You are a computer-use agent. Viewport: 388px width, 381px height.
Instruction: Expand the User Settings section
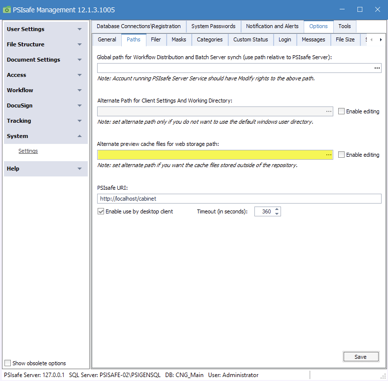pyautogui.click(x=46, y=29)
